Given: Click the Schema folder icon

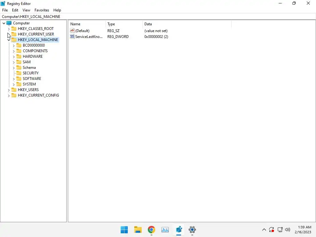Looking at the screenshot, I should tap(19, 67).
